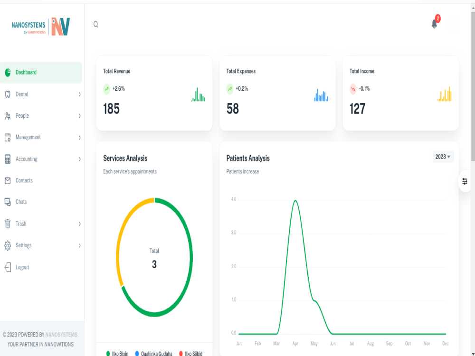Screen dimensions: 475x356
Task: Click the green Total Revenue bar sparkline
Action: pyautogui.click(x=198, y=94)
